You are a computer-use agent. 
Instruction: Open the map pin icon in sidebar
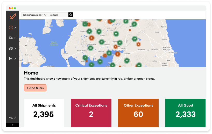(x=11, y=48)
